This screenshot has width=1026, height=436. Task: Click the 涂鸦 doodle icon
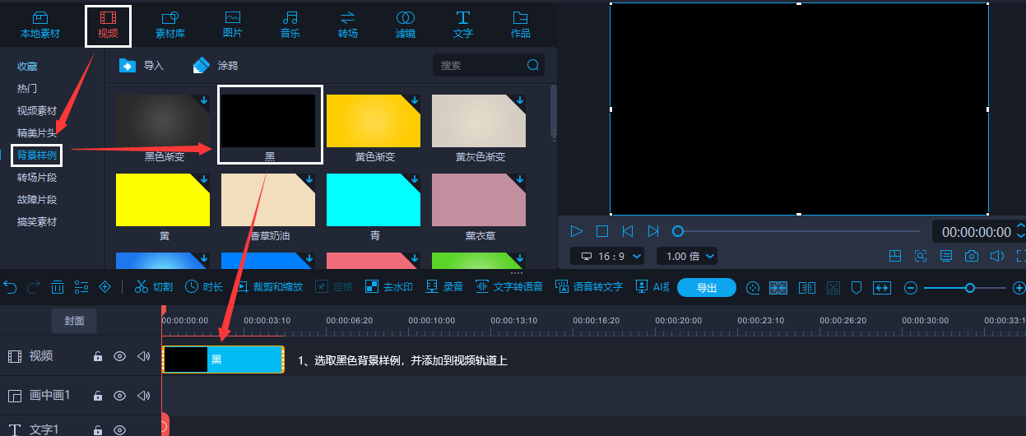(x=202, y=65)
